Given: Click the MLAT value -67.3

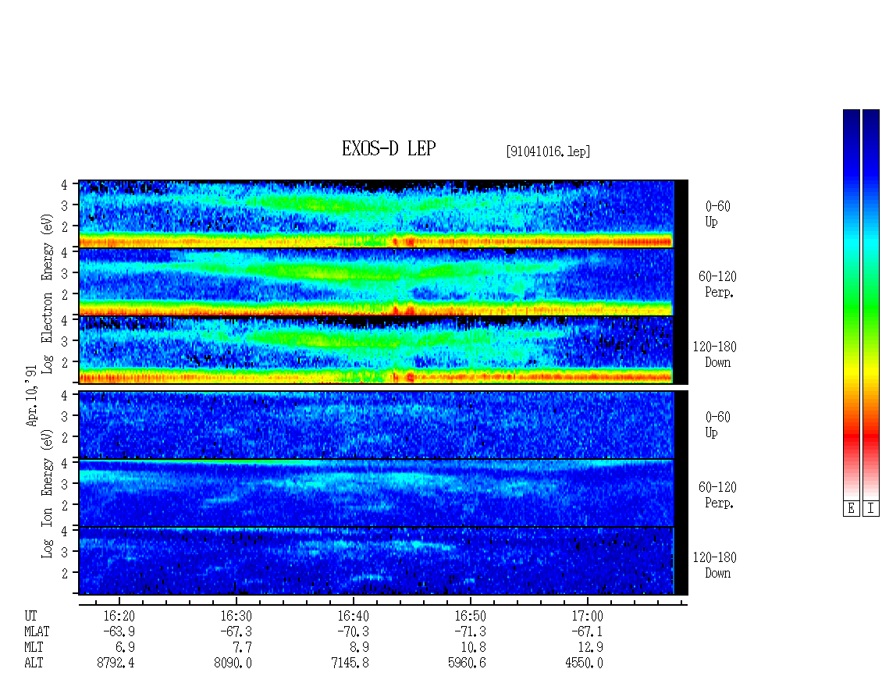Looking at the screenshot, I should [x=236, y=631].
